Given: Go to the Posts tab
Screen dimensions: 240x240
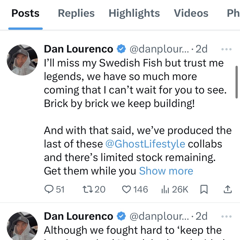Looking at the screenshot, I should pyautogui.click(x=25, y=13).
